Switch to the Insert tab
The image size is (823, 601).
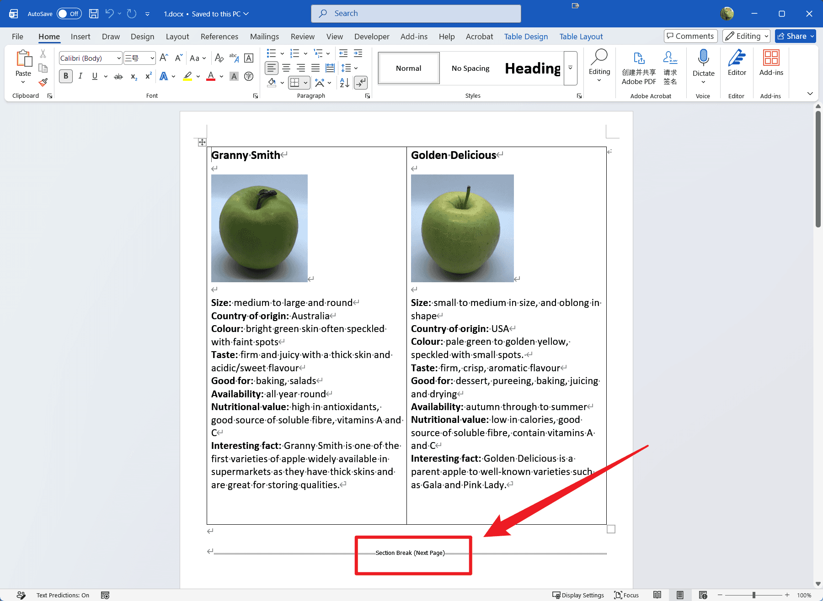[80, 37]
